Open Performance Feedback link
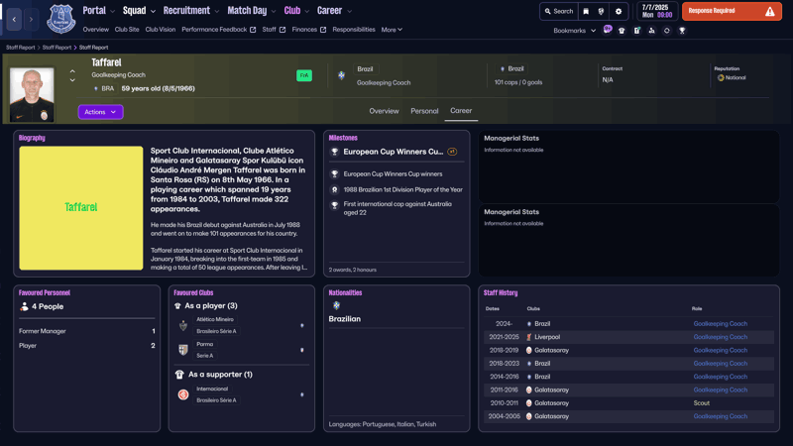Viewport: 793px width, 446px height. click(x=218, y=30)
